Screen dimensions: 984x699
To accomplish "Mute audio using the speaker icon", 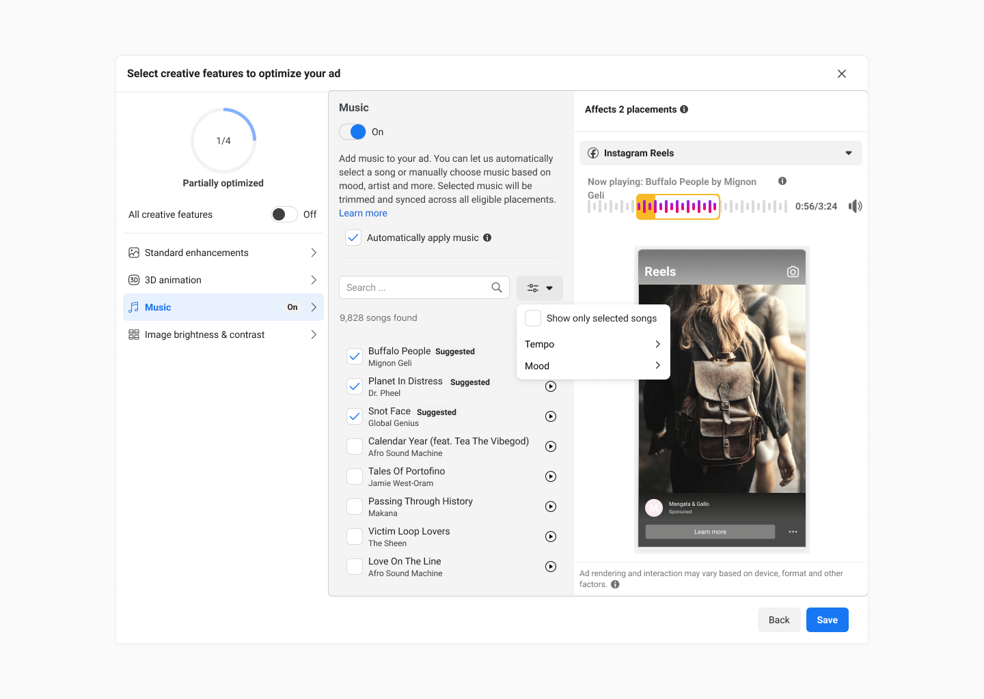I will coord(855,206).
